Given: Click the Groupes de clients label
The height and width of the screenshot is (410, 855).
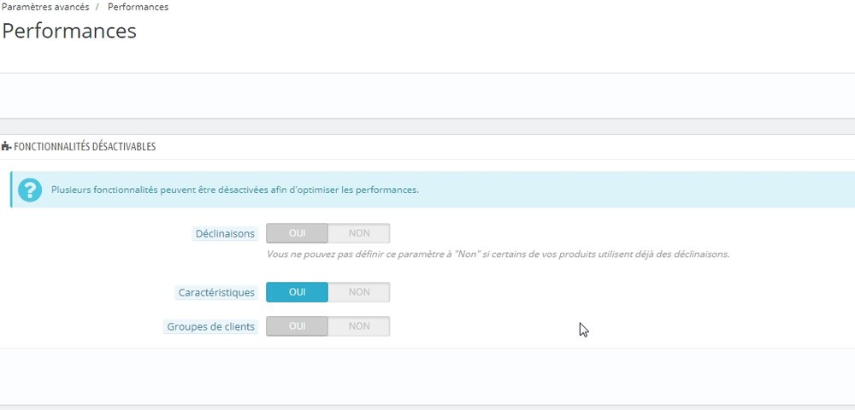Looking at the screenshot, I should (210, 326).
